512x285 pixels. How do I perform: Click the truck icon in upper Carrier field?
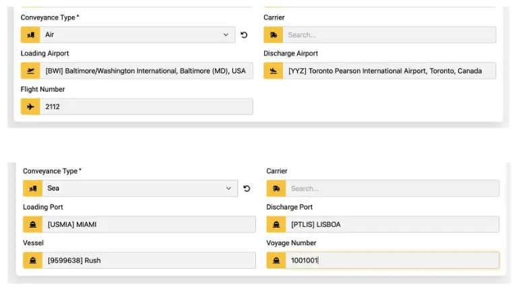point(274,34)
